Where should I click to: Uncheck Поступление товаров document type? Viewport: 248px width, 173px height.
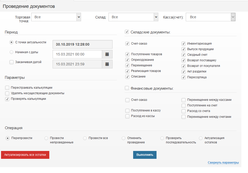pyautogui.click(x=127, y=54)
